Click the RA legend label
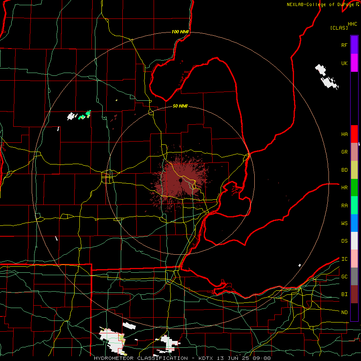Screen dimensions: 361x361 point(344,205)
